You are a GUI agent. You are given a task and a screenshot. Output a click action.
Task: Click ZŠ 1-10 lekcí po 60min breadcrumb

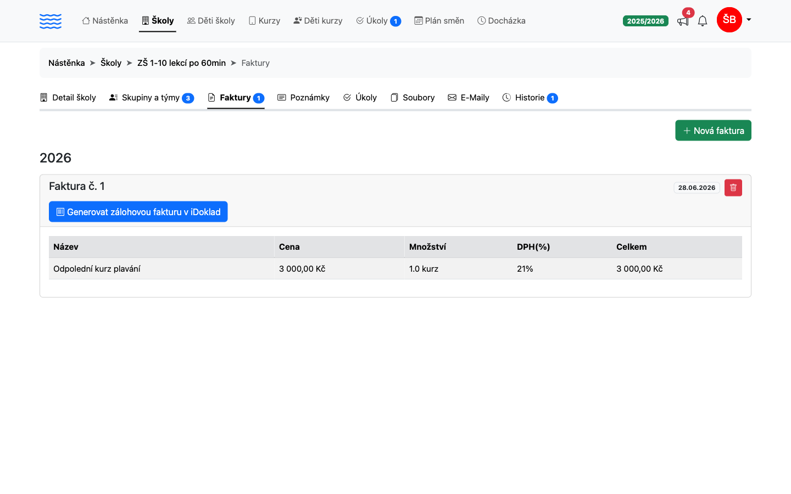(181, 63)
